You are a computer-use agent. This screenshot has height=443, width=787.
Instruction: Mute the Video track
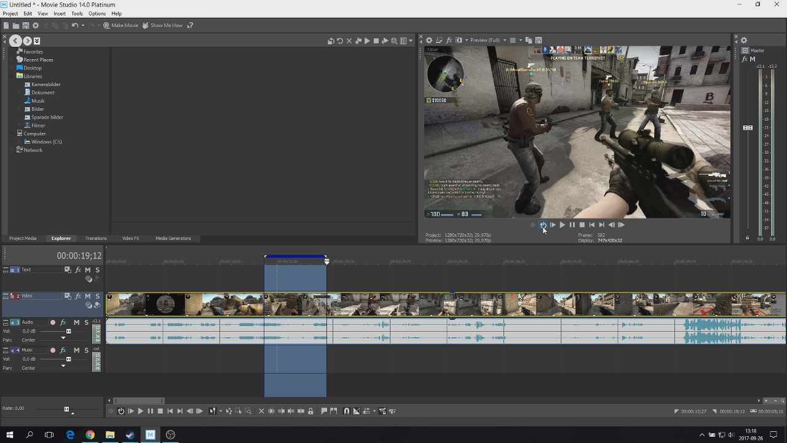pos(87,296)
